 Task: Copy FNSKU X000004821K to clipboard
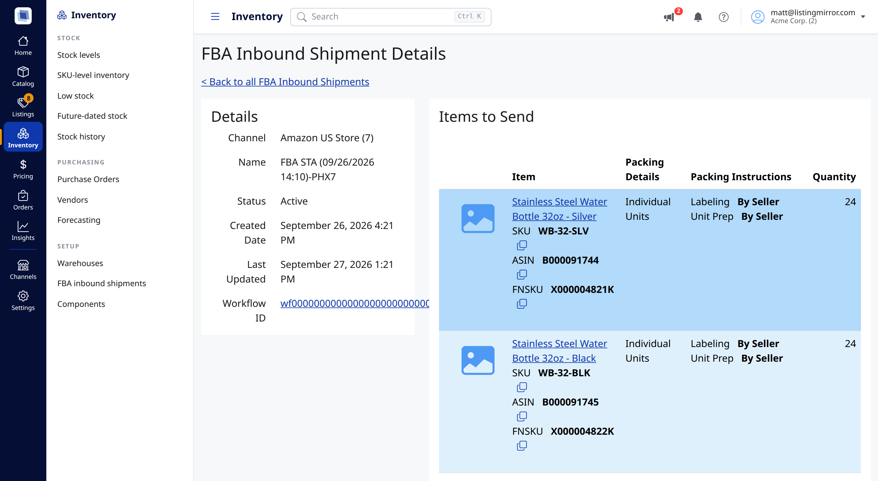click(x=522, y=304)
